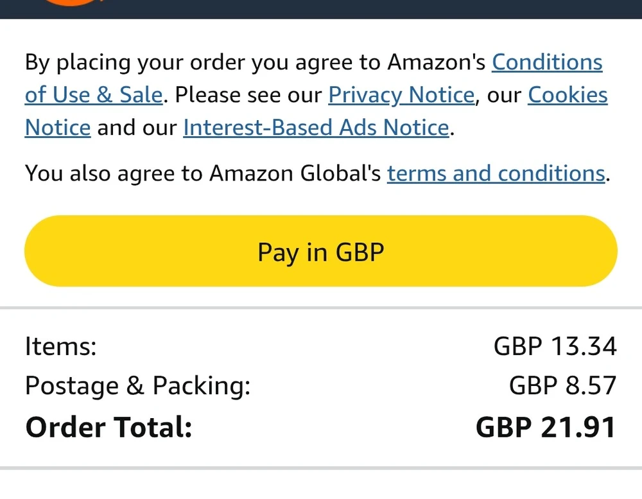This screenshot has width=642, height=499.
Task: Open the Cookies link at line end
Action: coord(568,95)
